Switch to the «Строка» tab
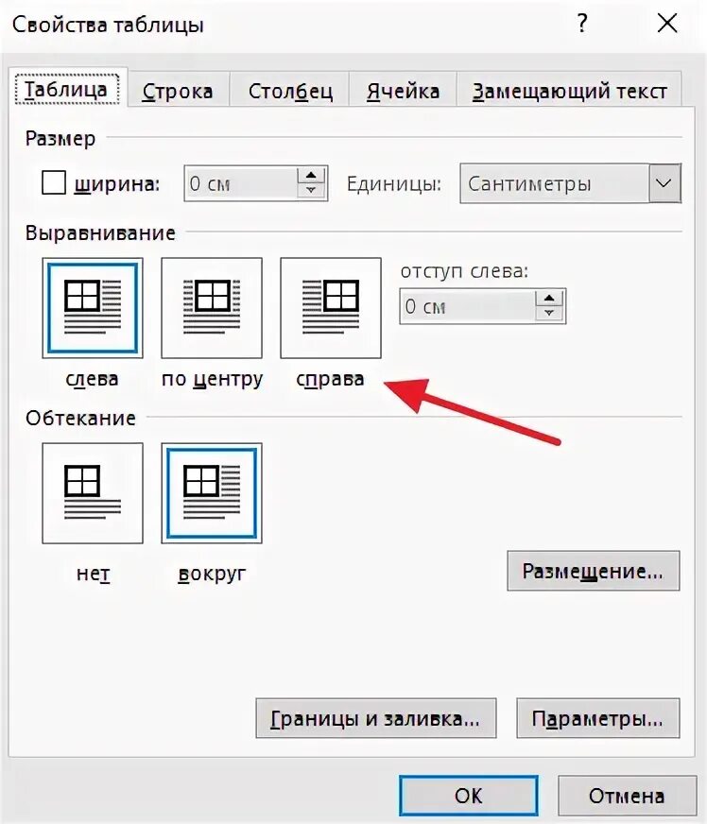Screen dimensions: 707x824 pyautogui.click(x=178, y=92)
